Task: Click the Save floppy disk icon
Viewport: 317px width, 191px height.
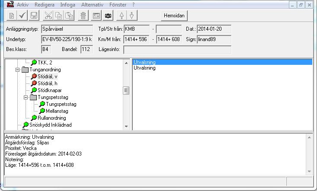Action: 34,16
